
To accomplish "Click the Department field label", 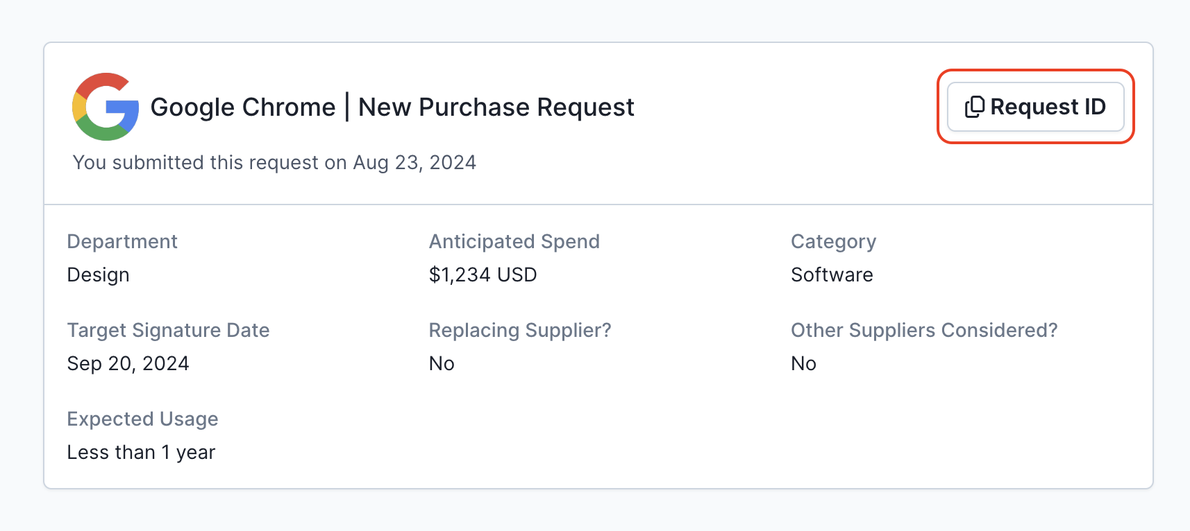I will pyautogui.click(x=122, y=241).
